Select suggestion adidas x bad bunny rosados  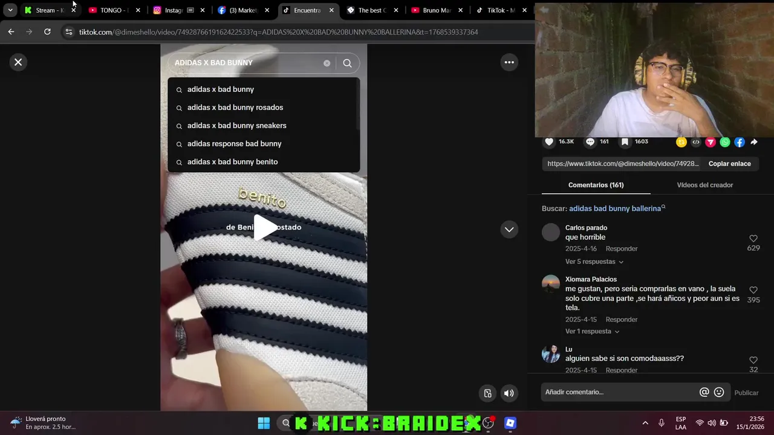(264, 108)
